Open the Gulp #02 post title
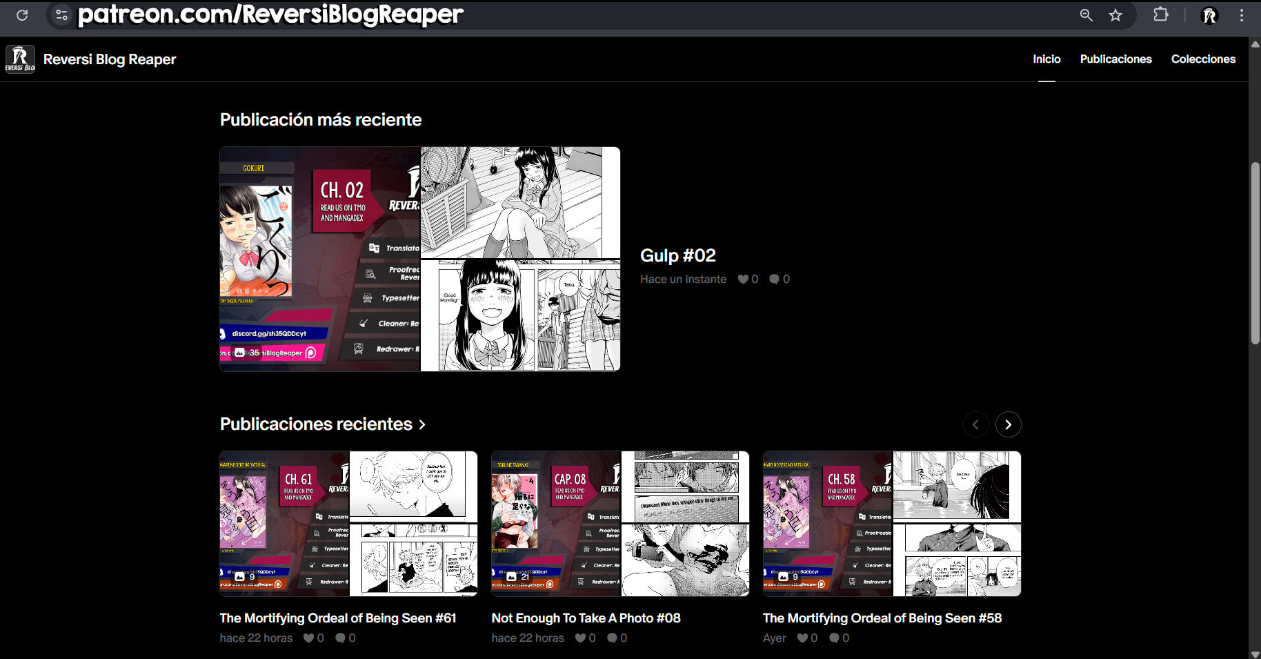The height and width of the screenshot is (659, 1261). click(677, 255)
